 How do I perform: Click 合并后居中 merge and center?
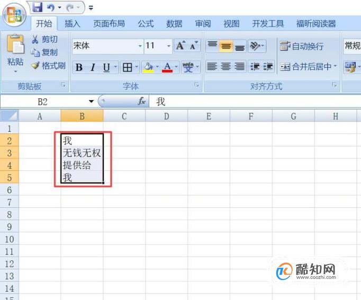pyautogui.click(x=305, y=67)
